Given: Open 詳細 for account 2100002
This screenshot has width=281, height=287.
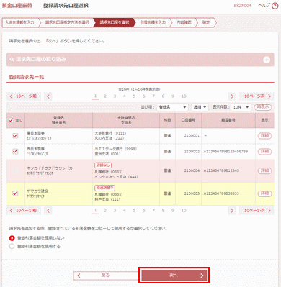Looking at the screenshot, I should click(x=264, y=151).
